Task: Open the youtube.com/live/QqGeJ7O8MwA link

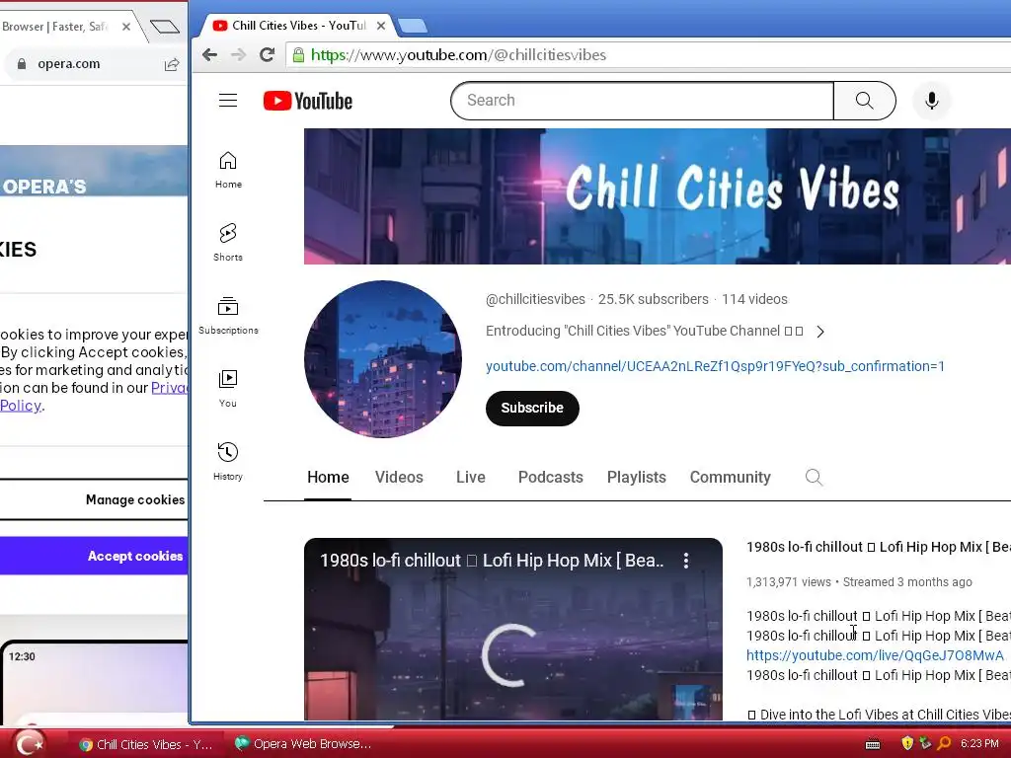Action: pos(875,655)
